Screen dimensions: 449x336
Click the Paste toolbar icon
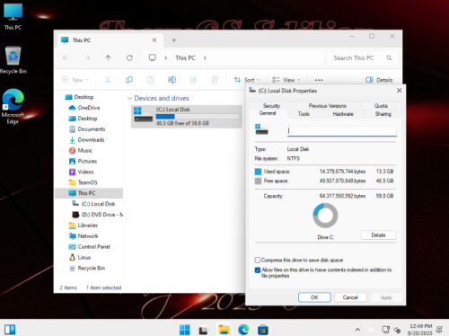coord(150,80)
